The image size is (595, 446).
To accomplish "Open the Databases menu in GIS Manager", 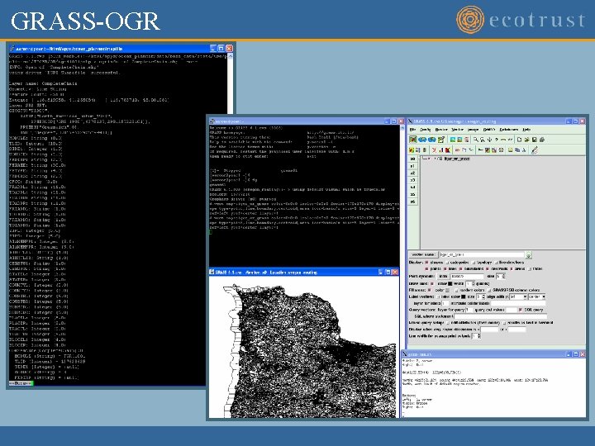I will pyautogui.click(x=509, y=130).
